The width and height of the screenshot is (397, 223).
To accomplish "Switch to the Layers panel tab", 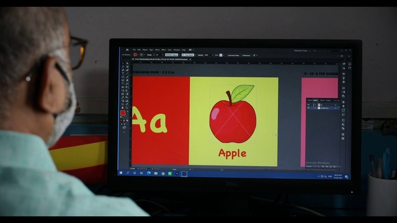I will tap(316, 100).
